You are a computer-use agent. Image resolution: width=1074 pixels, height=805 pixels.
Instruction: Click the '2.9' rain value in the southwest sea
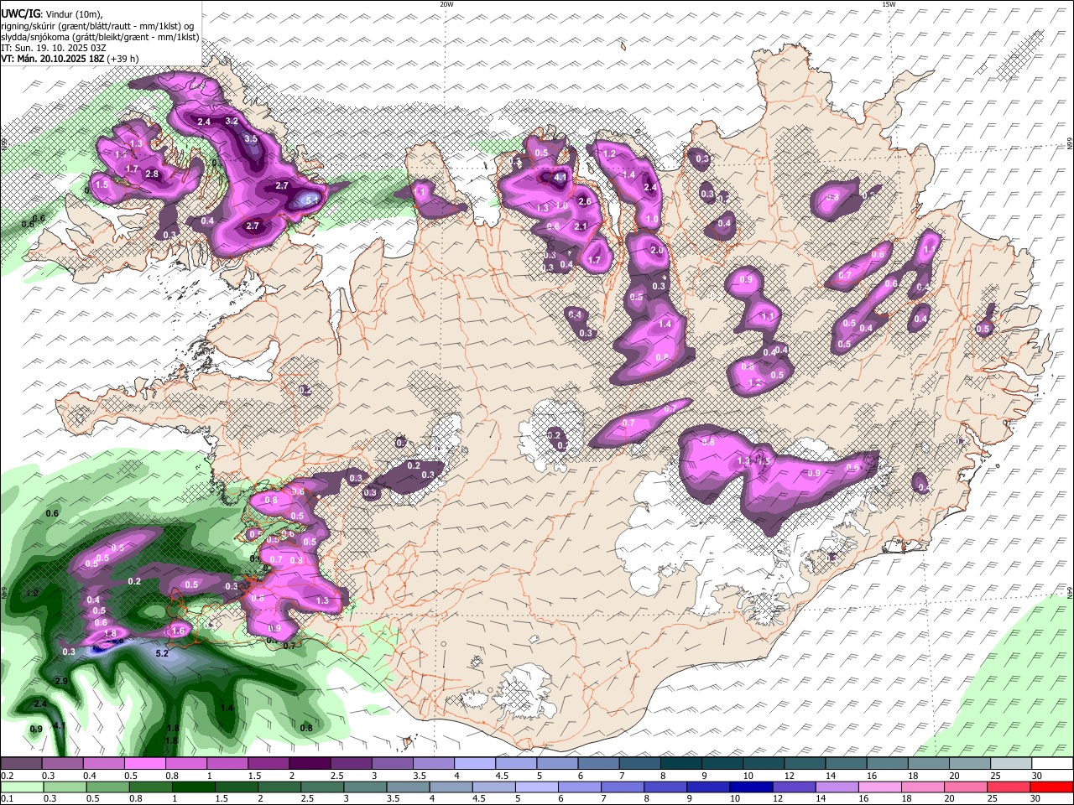click(x=61, y=681)
